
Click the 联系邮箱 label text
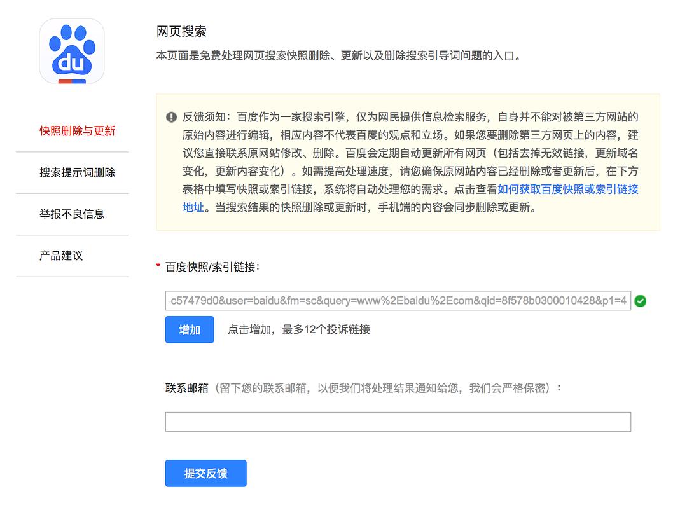(186, 387)
